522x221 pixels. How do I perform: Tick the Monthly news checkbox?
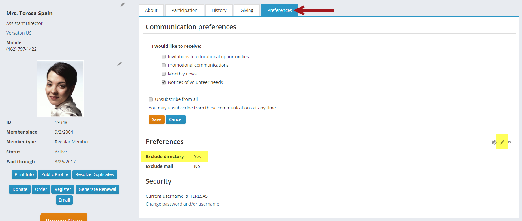tap(164, 74)
